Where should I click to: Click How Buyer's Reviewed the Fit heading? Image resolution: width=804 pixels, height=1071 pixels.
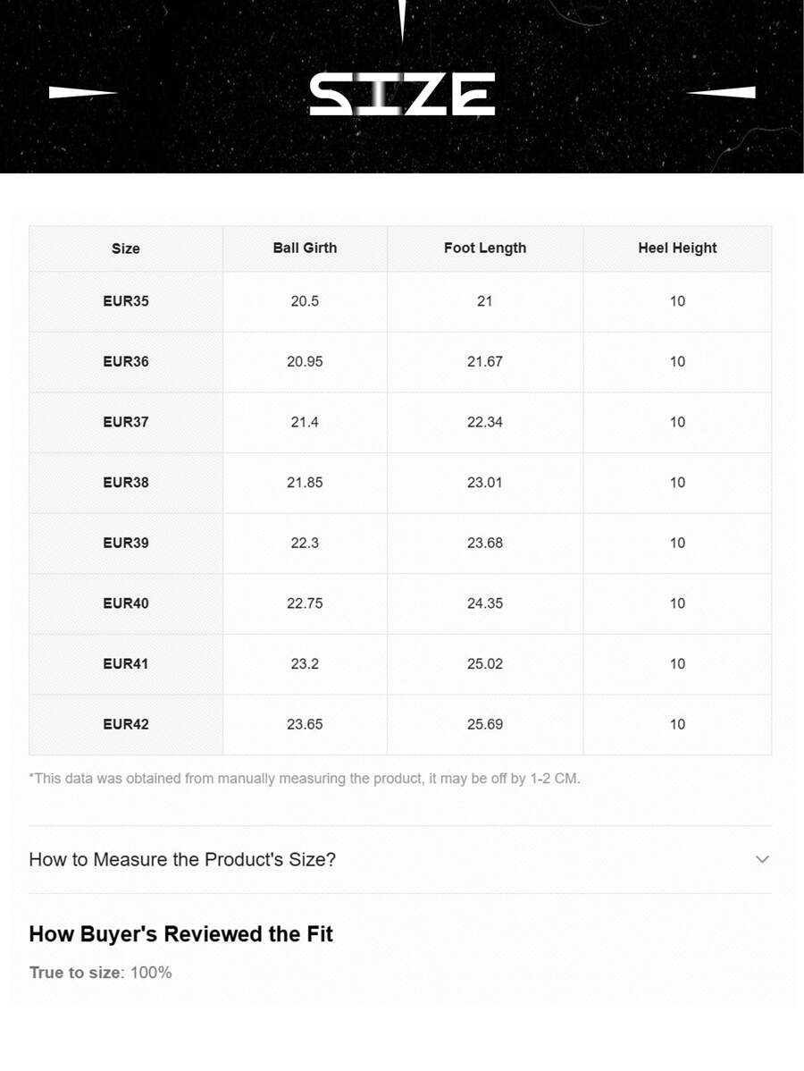(x=180, y=934)
